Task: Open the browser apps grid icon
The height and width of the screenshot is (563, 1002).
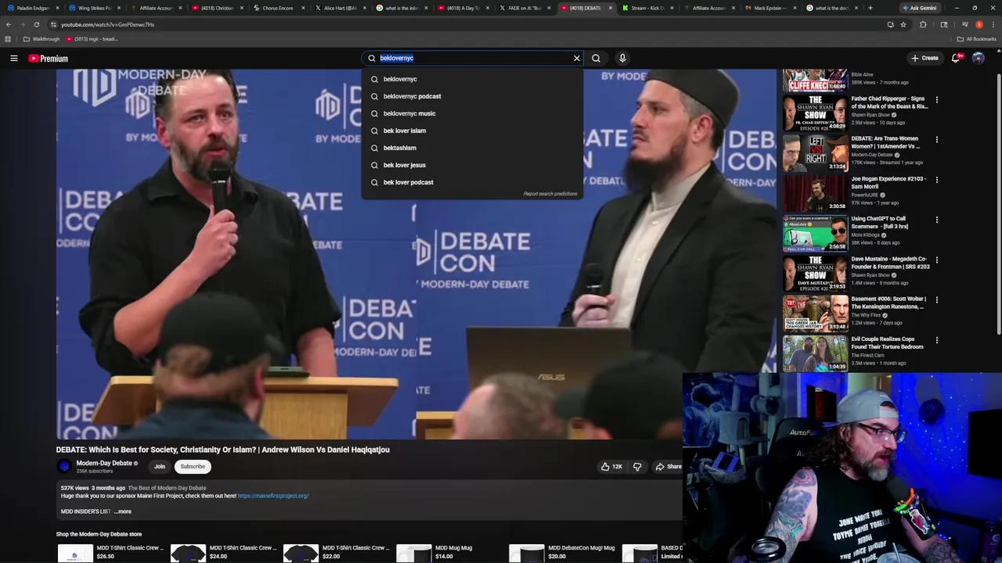Action: click(8, 39)
